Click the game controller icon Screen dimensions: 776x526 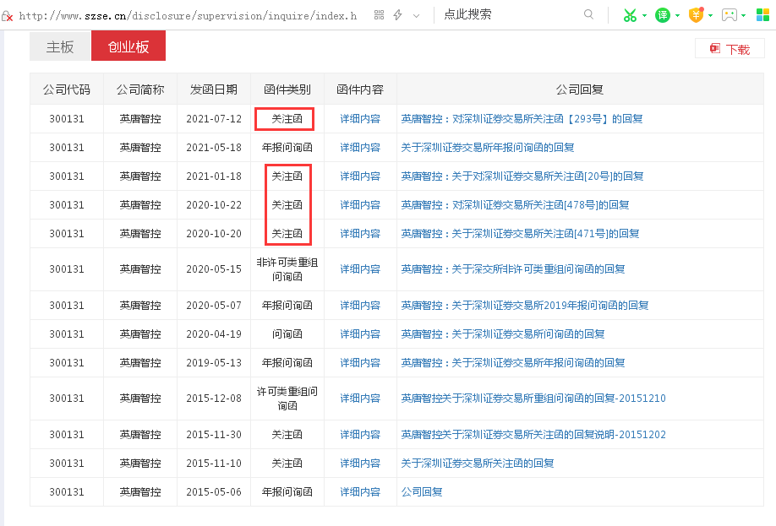(x=729, y=15)
